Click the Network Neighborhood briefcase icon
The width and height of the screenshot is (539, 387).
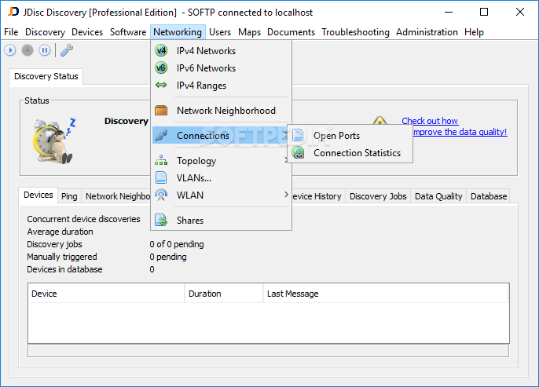pyautogui.click(x=161, y=111)
